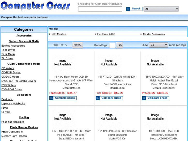Open Backup Accessories link
The height and width of the screenshot is (141, 188).
[13, 46]
